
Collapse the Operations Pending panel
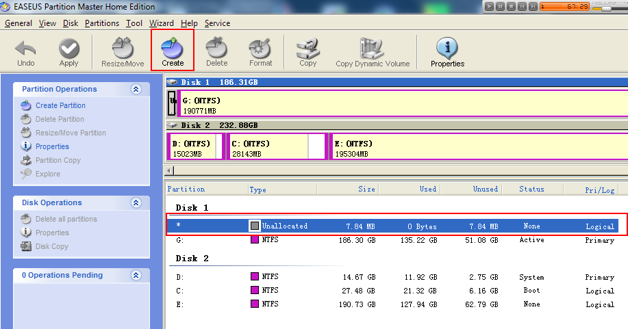pyautogui.click(x=136, y=276)
